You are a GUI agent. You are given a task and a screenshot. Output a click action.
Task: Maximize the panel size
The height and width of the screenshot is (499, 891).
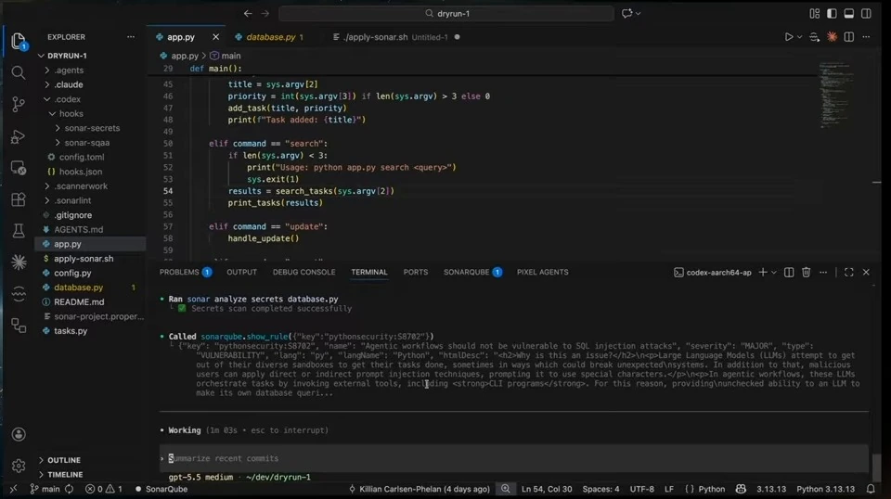pos(849,273)
